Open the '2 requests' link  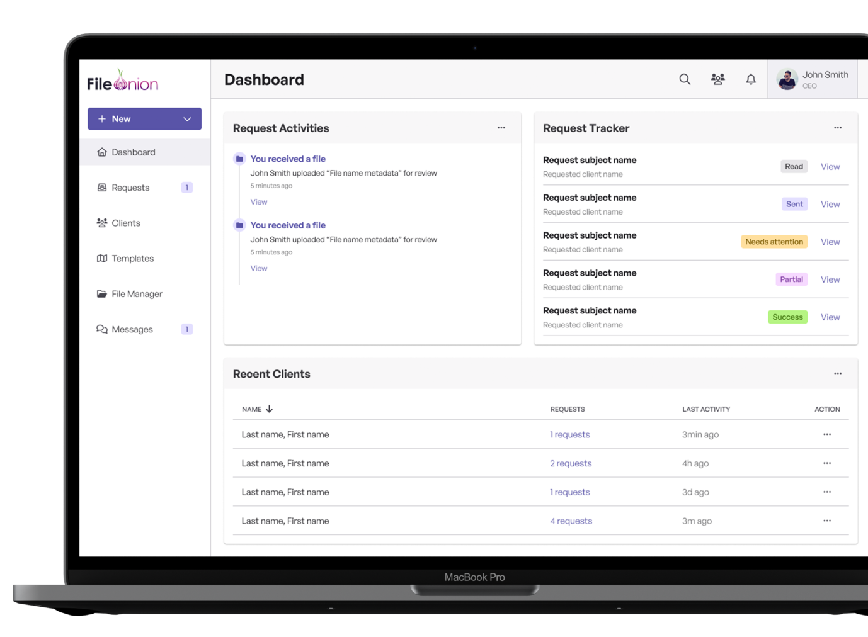pyautogui.click(x=571, y=464)
